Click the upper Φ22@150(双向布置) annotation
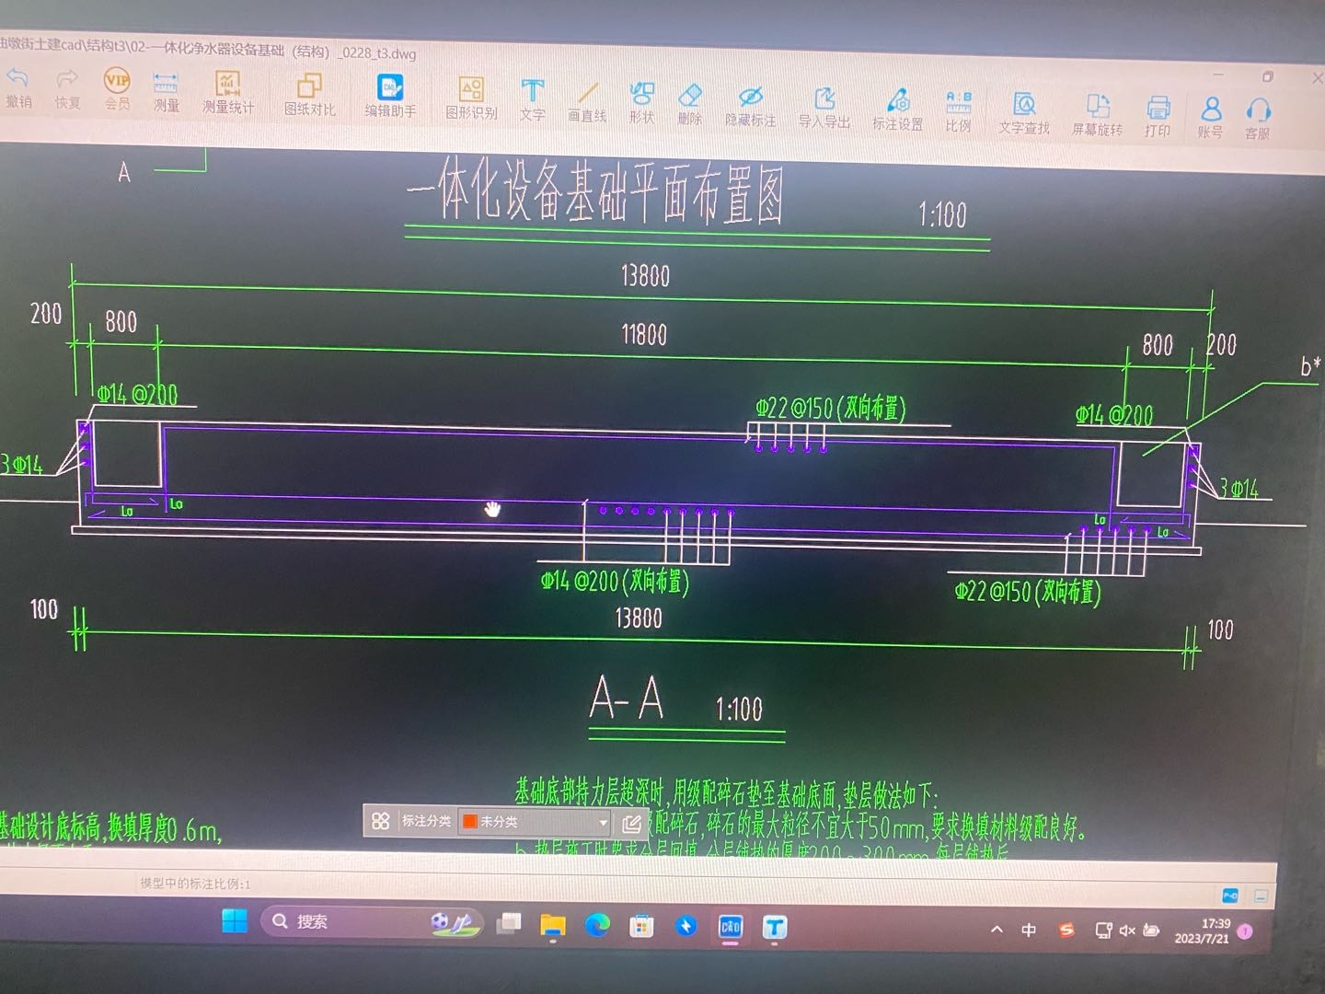This screenshot has width=1325, height=994. click(831, 408)
